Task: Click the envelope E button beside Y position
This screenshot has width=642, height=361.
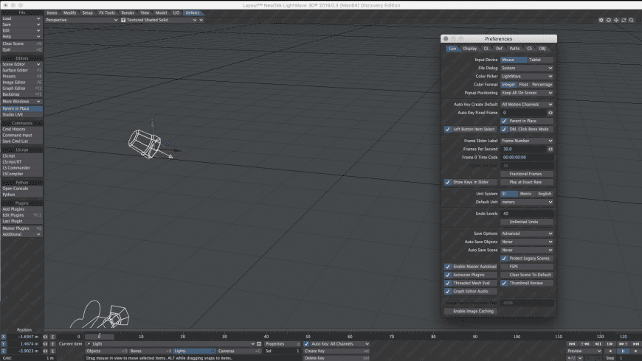Action: 53,344
